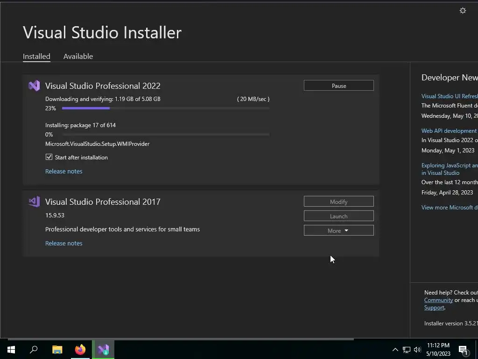Open the Community help link

pyautogui.click(x=438, y=300)
